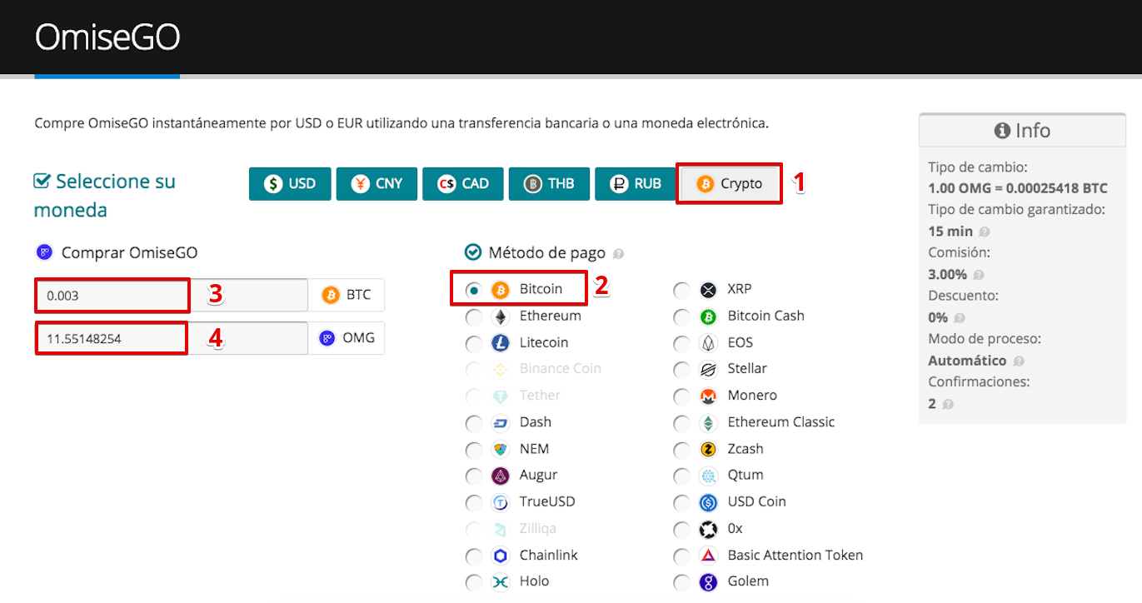Select the Chainlink radio button
The width and height of the screenshot is (1142, 603).
pyautogui.click(x=474, y=556)
